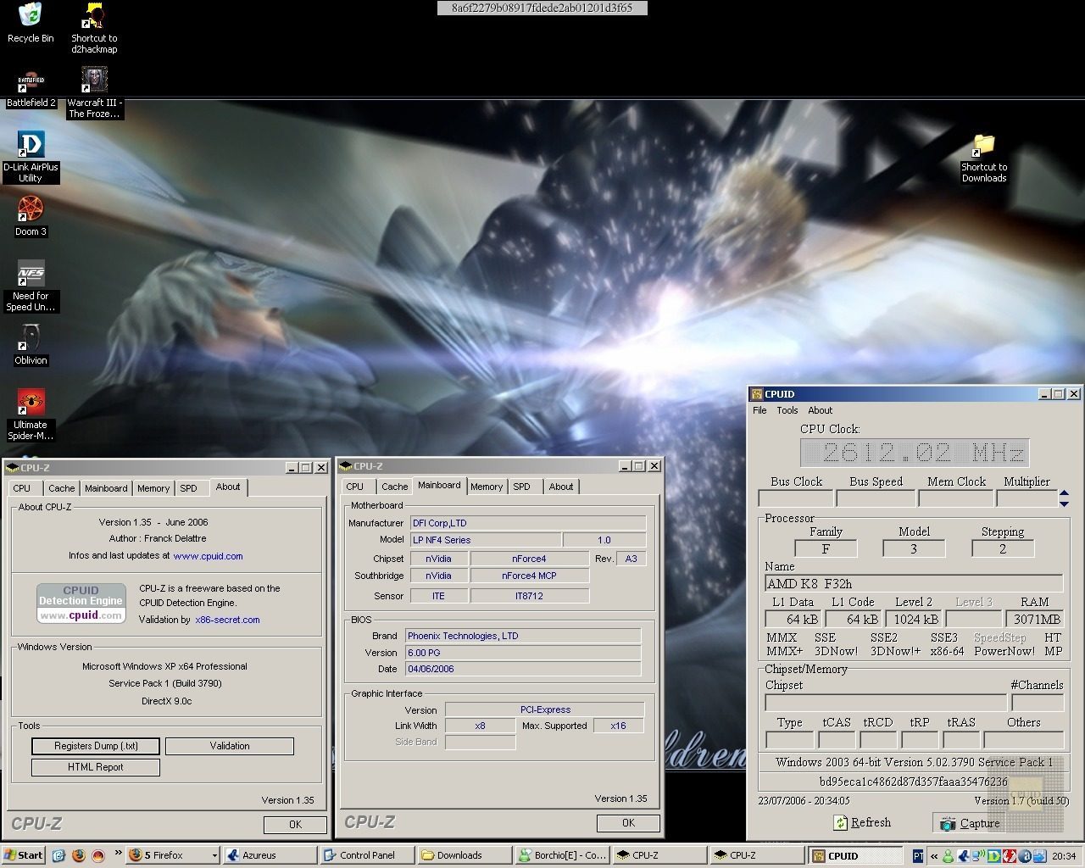Click the Manufacturer field DFI Corp,LTD
Image resolution: width=1085 pixels, height=868 pixels.
tap(528, 523)
